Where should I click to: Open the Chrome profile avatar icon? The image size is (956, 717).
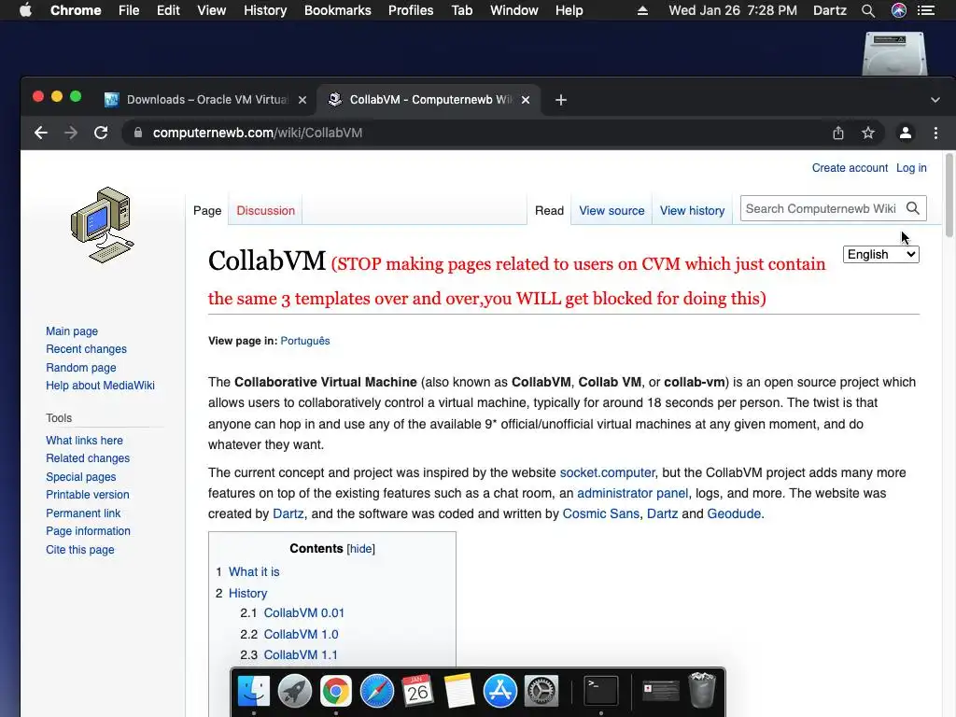(x=906, y=133)
